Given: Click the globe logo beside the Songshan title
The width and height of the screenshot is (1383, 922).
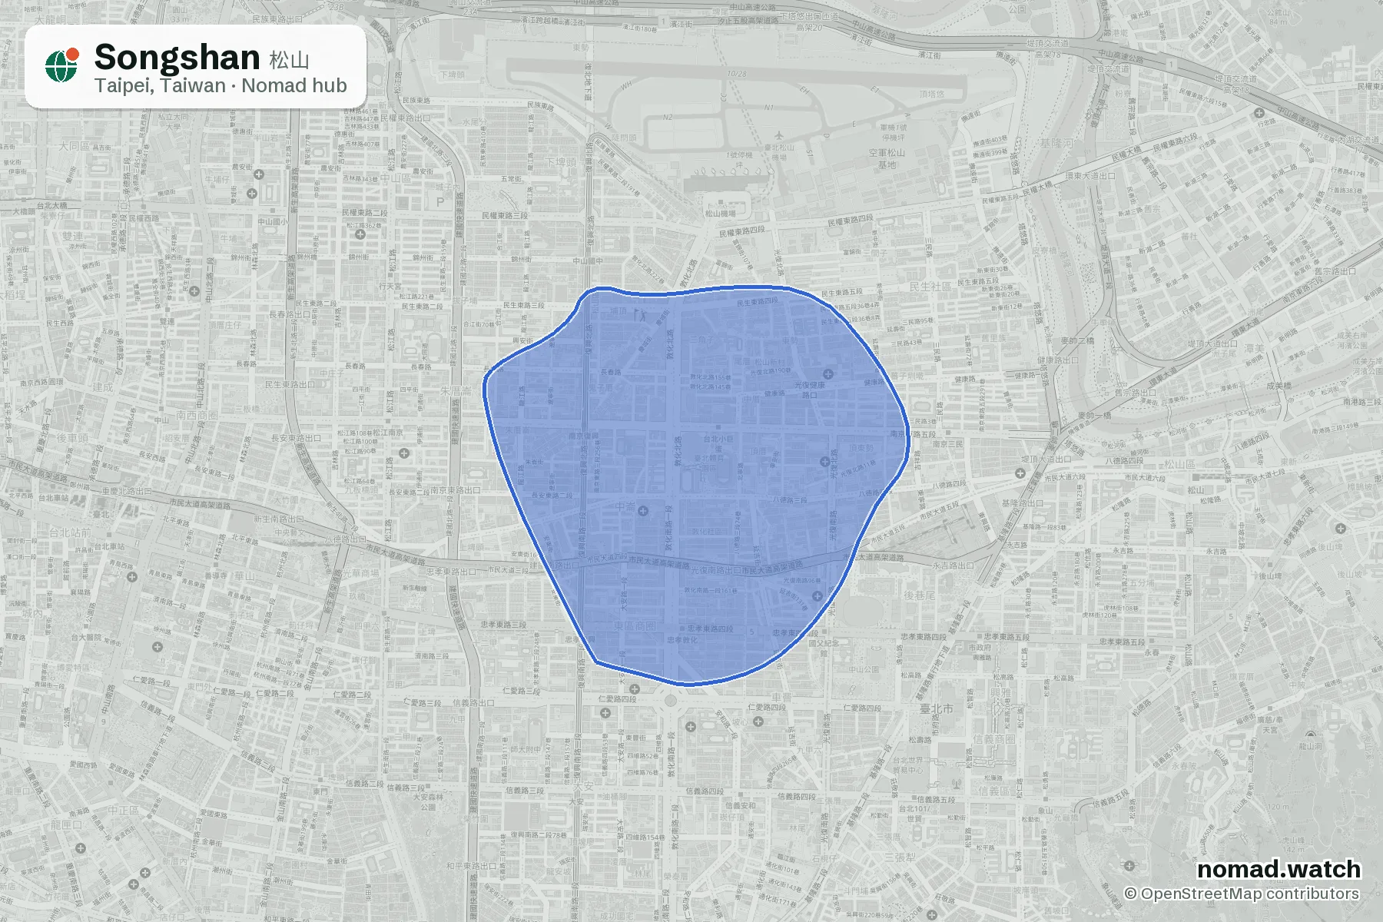Looking at the screenshot, I should (x=61, y=65).
